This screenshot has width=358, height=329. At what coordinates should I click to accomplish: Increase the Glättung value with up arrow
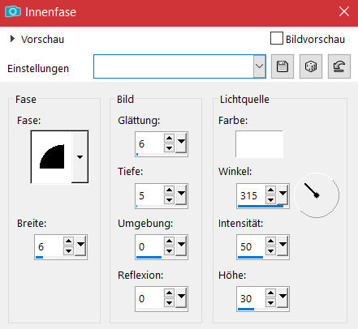pyautogui.click(x=170, y=139)
